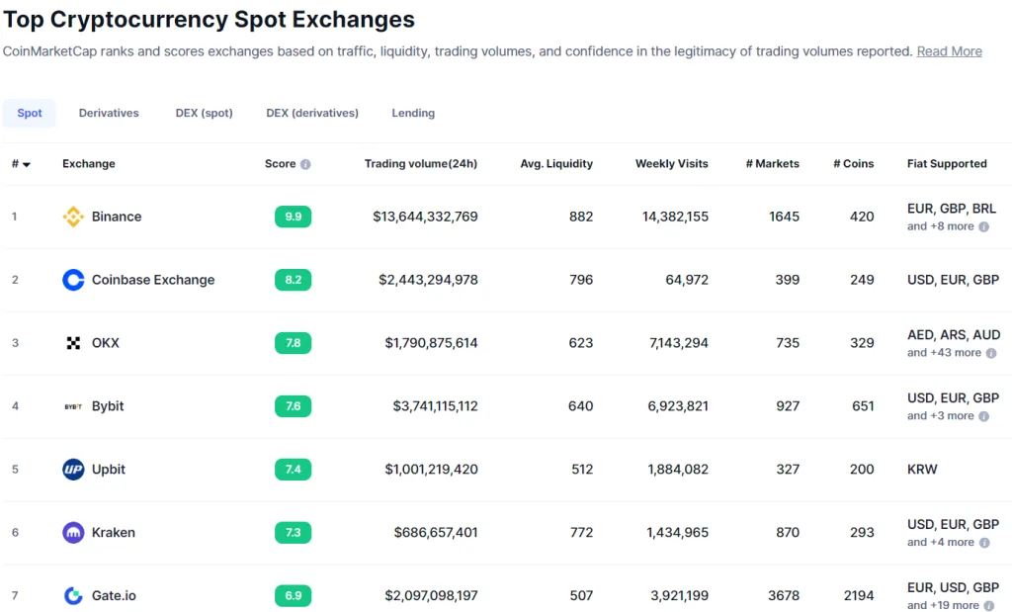The height and width of the screenshot is (612, 1012).
Task: Click the Bybit logo icon
Action: click(73, 406)
